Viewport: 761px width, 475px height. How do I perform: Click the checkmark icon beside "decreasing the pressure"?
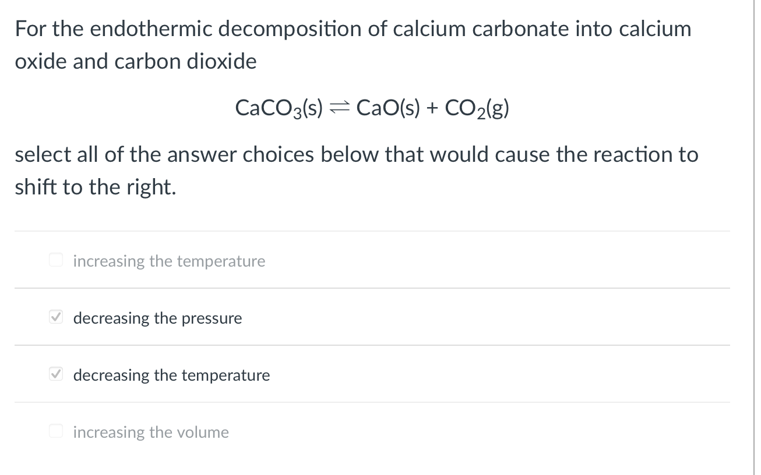pyautogui.click(x=55, y=317)
